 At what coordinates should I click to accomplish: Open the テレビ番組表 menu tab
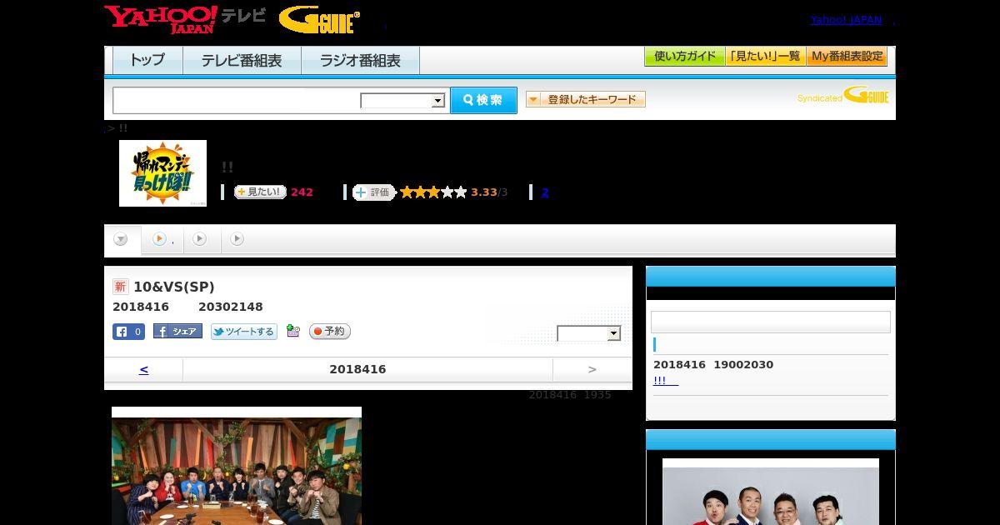(x=242, y=61)
